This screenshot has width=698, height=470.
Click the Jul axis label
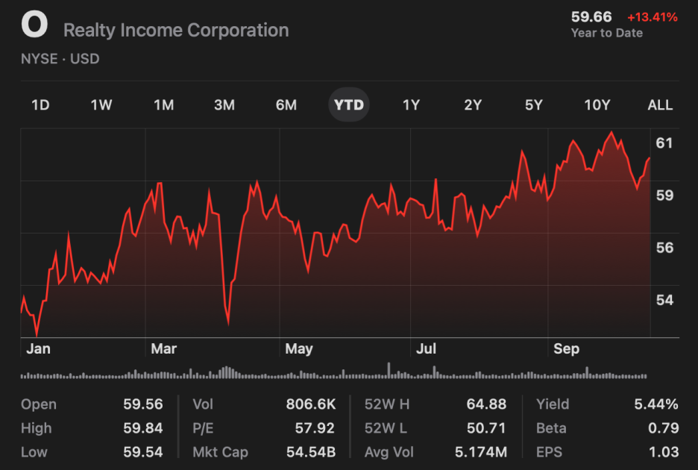426,348
